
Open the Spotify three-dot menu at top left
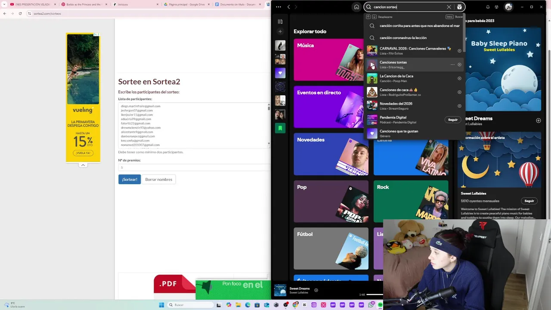tap(279, 7)
